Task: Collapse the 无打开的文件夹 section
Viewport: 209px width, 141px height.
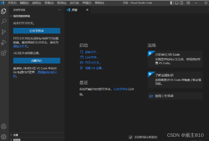Action: 37,16
